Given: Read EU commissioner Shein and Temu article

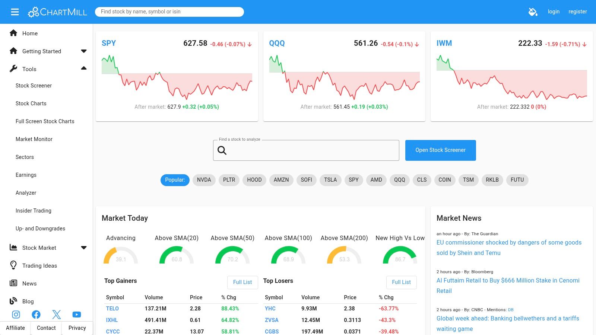Looking at the screenshot, I should (509, 248).
